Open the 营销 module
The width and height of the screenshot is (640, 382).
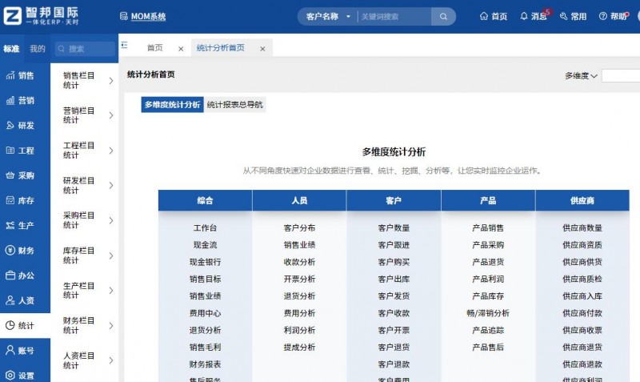25,100
